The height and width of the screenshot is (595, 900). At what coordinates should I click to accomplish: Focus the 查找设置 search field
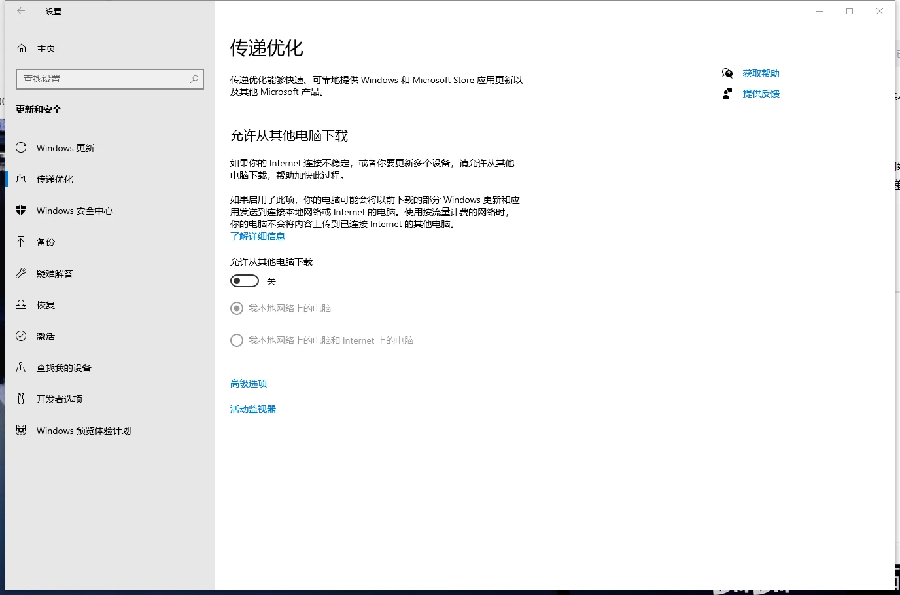pos(110,79)
